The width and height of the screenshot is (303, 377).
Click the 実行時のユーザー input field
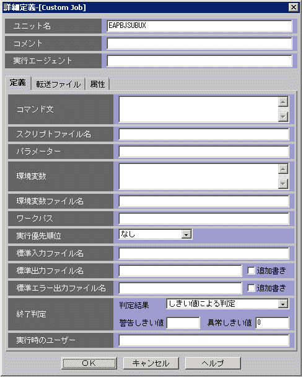(x=204, y=340)
